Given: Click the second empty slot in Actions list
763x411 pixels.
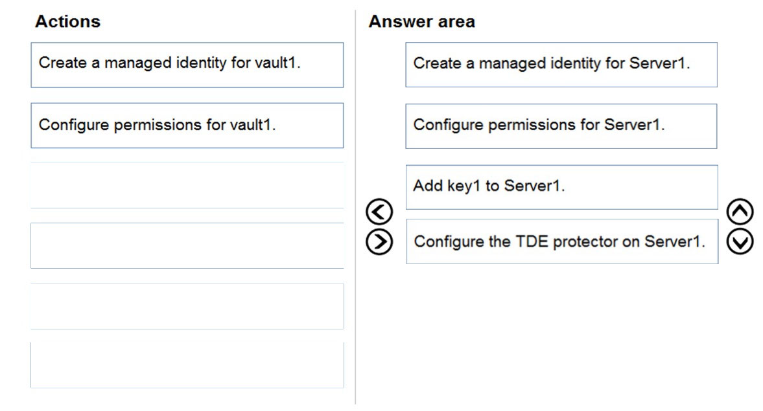Looking at the screenshot, I should 187,245.
